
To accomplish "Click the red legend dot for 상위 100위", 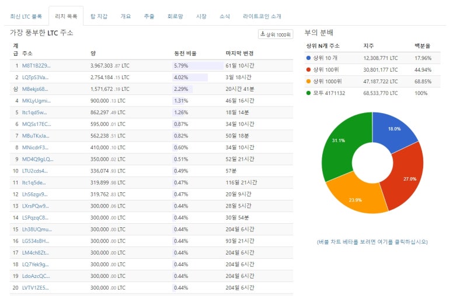I will [308, 69].
